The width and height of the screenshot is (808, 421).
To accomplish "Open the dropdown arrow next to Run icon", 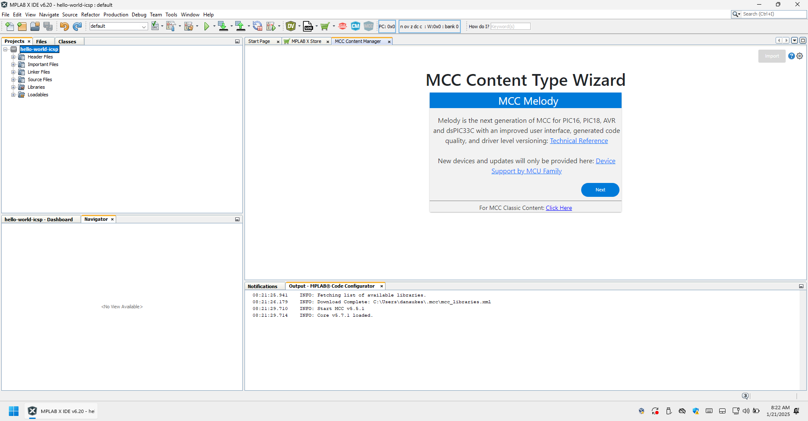I will [214, 26].
